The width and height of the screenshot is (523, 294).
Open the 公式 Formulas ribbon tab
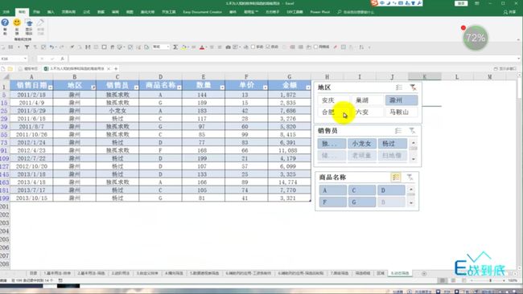[x=87, y=12]
